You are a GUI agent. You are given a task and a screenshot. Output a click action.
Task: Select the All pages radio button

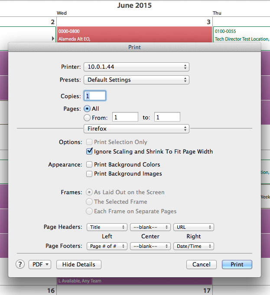pyautogui.click(x=87, y=109)
